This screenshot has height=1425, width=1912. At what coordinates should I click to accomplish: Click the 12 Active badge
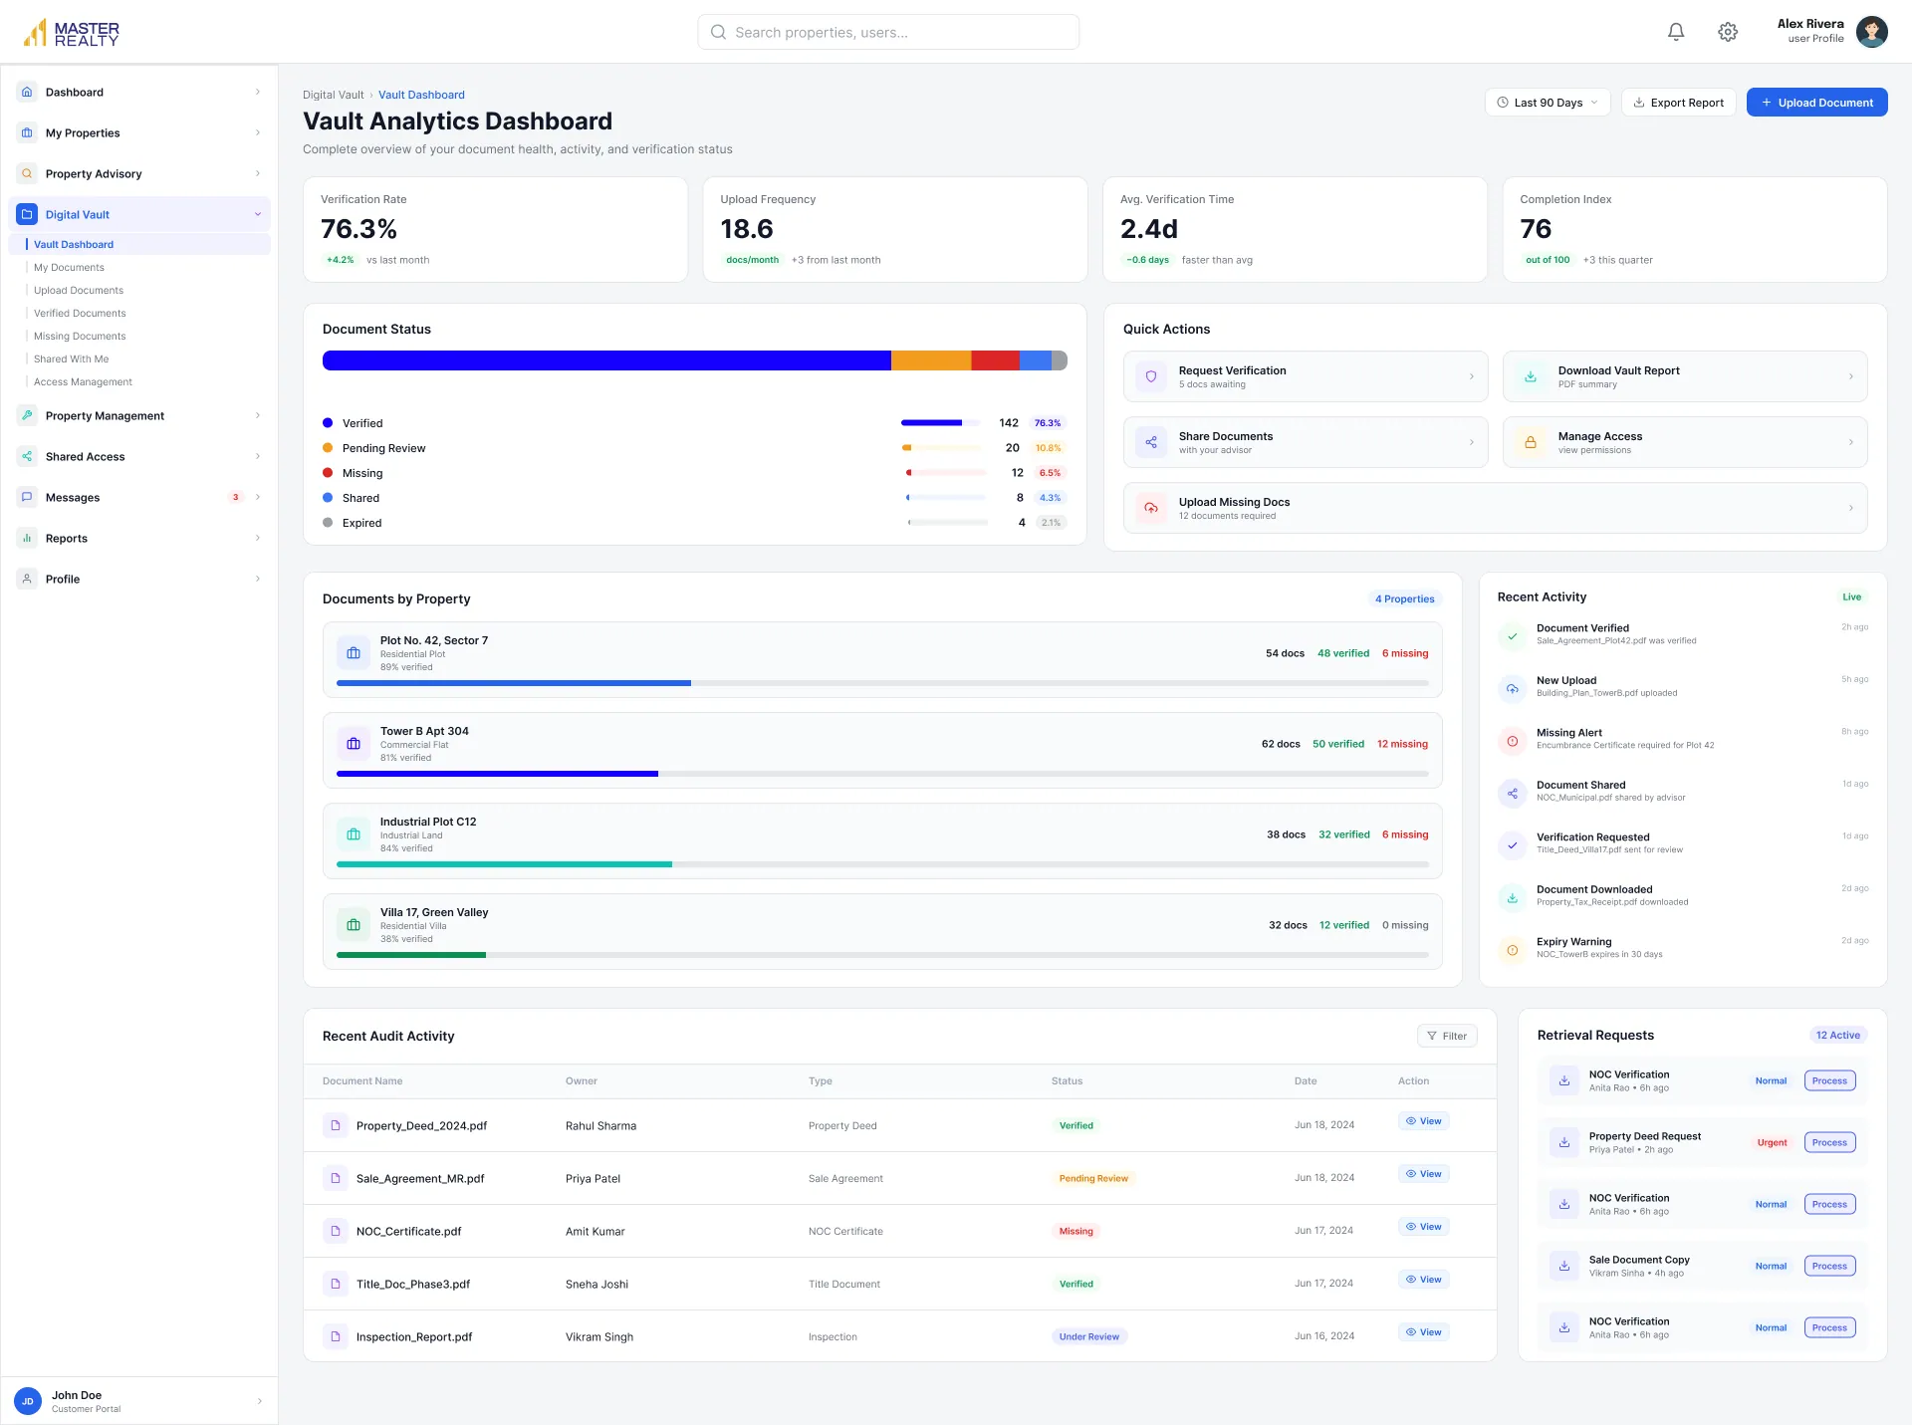(x=1837, y=1035)
